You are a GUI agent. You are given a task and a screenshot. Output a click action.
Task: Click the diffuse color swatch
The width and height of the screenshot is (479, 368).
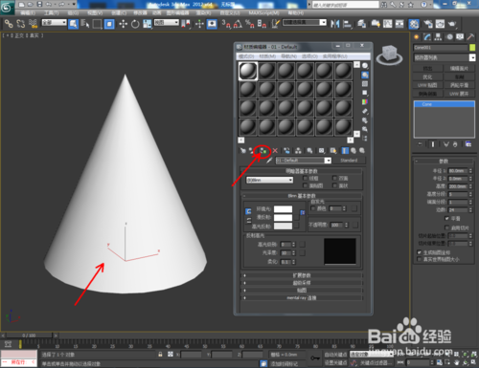tap(283, 218)
